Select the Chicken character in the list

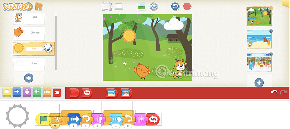pos(29,33)
